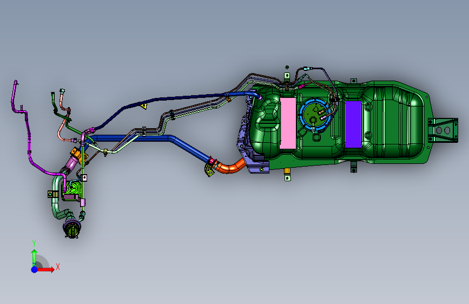The height and width of the screenshot is (304, 469).
Task: Select the purple strap on the fuel tank
Action: [353, 124]
